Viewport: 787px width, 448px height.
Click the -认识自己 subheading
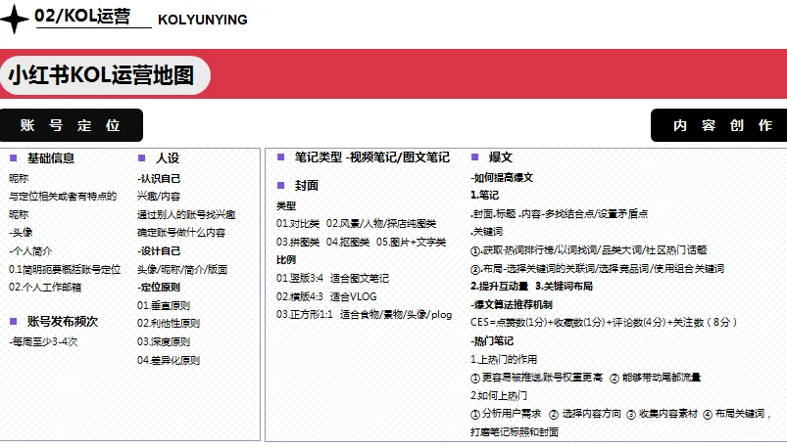(159, 178)
